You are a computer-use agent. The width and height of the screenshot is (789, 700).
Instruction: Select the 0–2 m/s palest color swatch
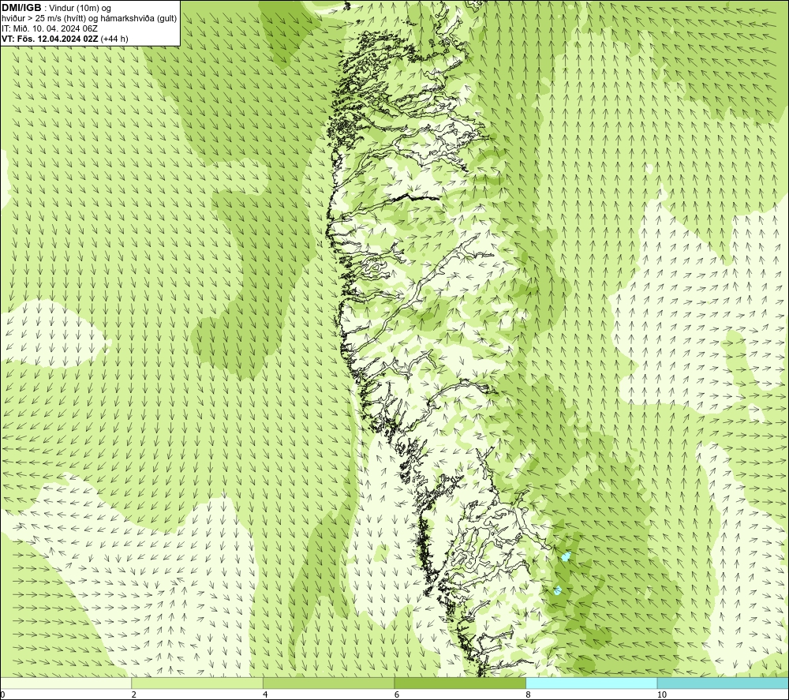(x=66, y=683)
